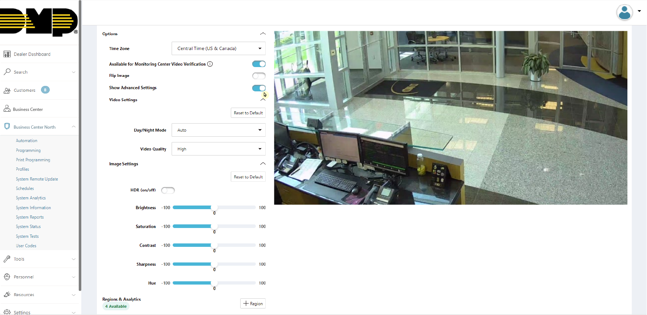Screen dimensions: 647x315
Task: Open the Day/Night Mode dropdown
Action: pos(218,130)
